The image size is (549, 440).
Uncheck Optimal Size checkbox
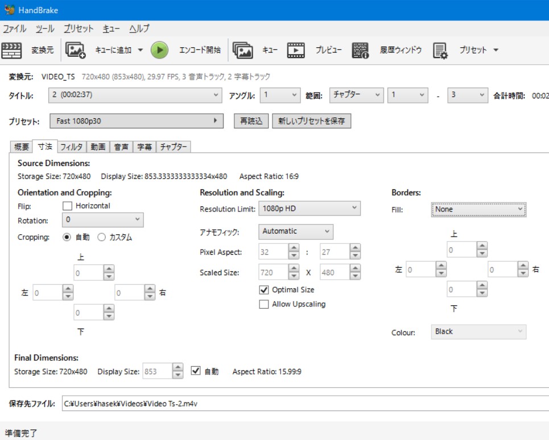pos(264,290)
